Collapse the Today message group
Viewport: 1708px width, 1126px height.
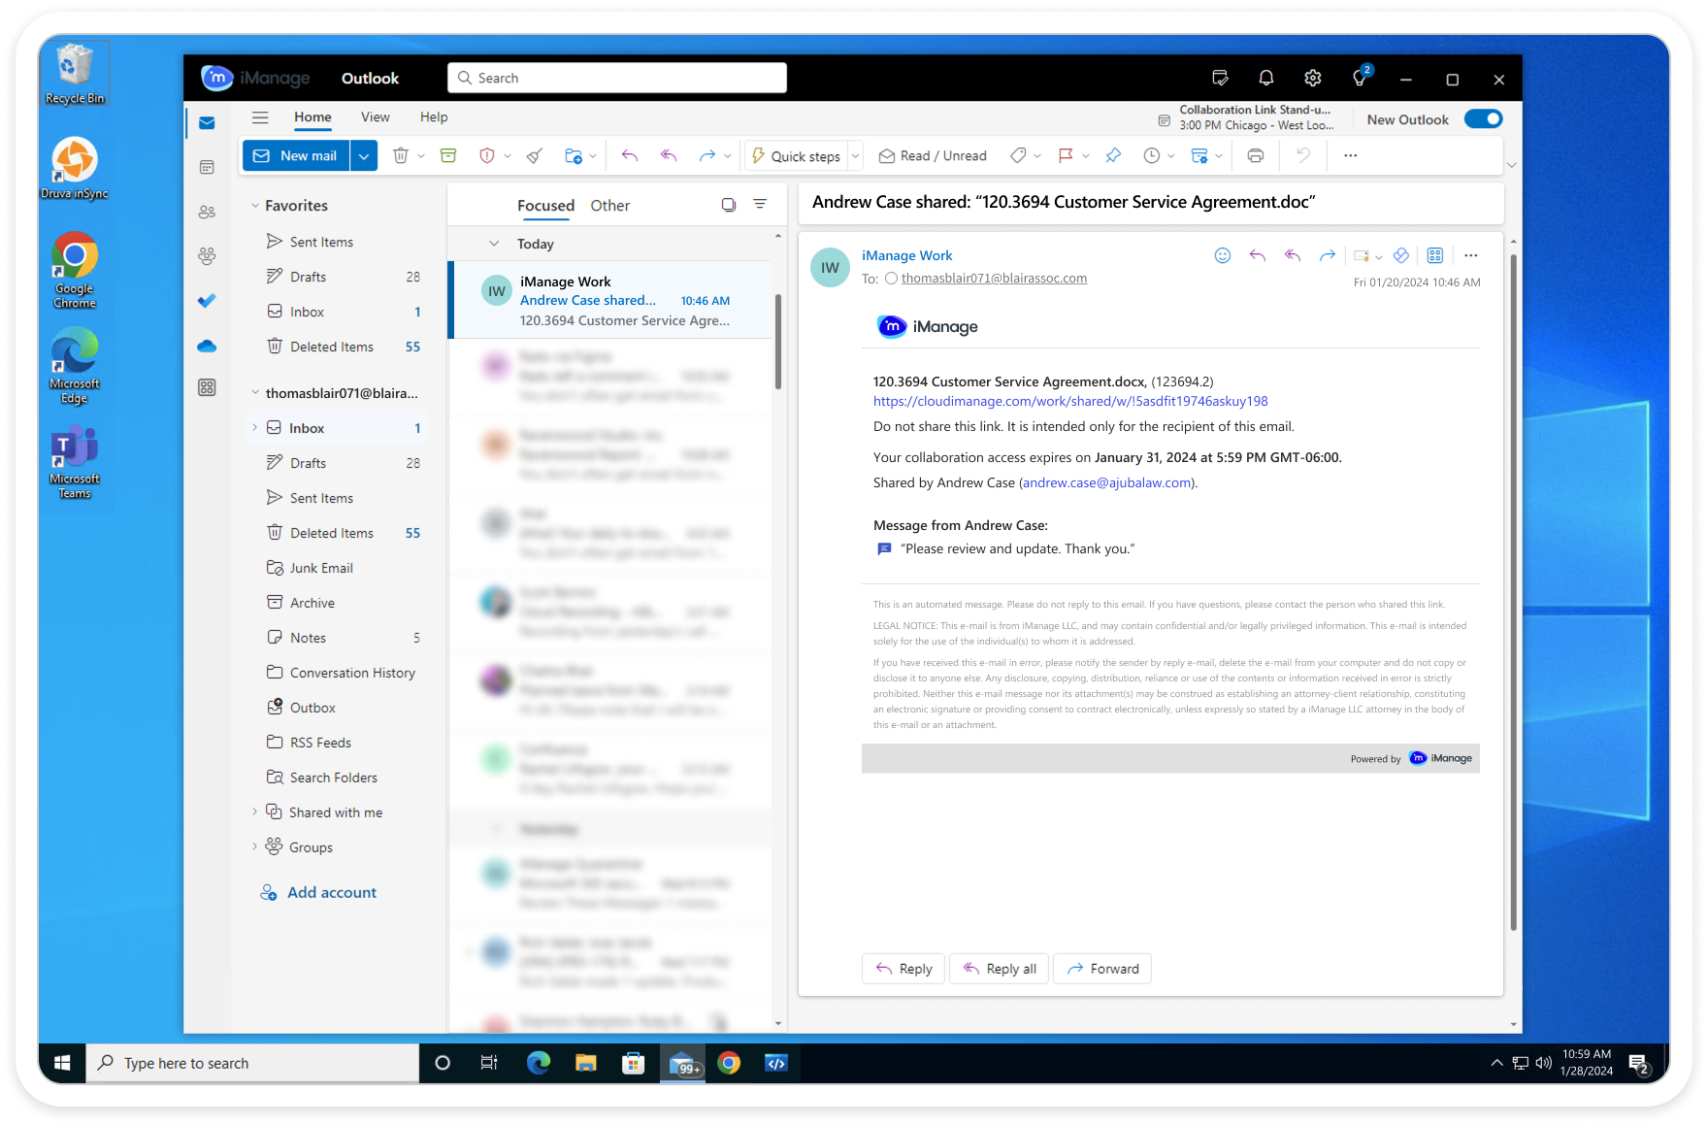[494, 244]
